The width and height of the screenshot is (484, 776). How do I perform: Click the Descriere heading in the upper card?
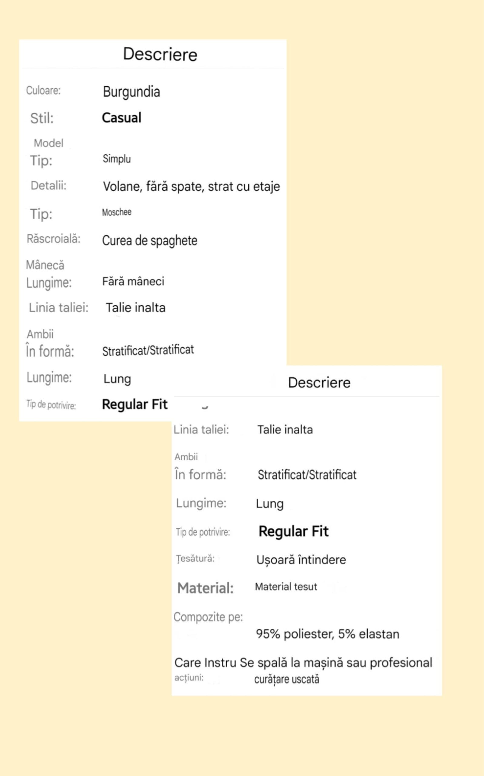(x=160, y=54)
